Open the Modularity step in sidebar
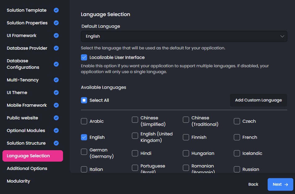 point(18,181)
